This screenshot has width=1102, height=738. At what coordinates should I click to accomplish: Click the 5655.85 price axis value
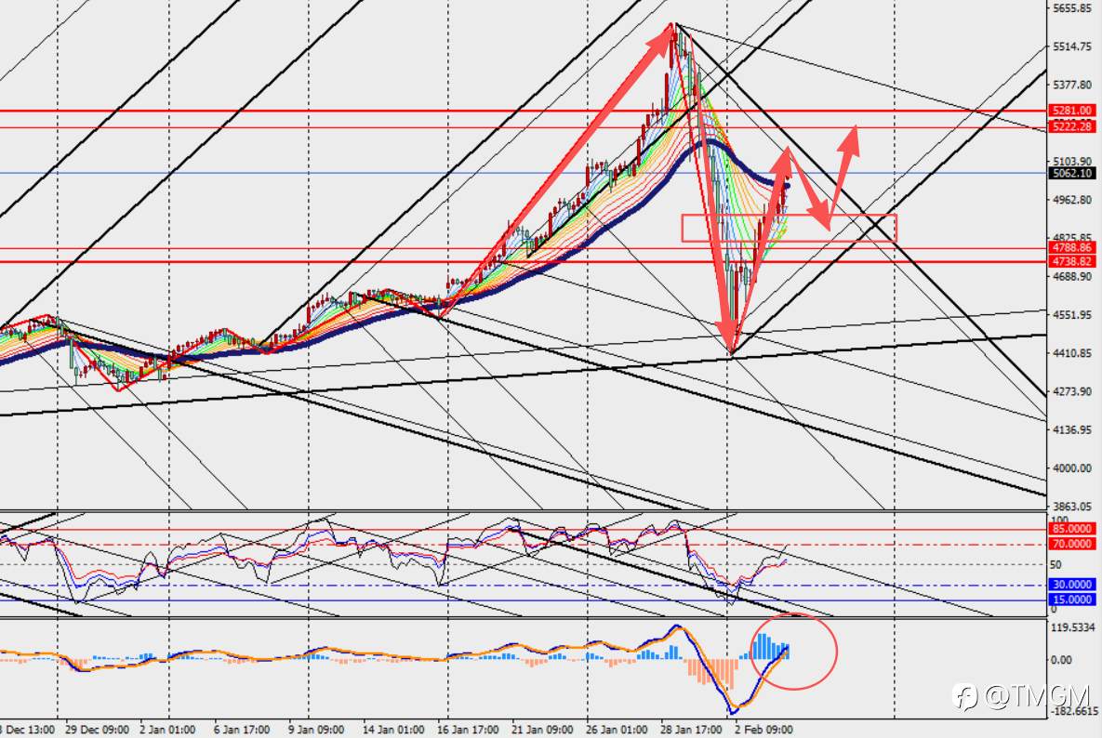[1072, 8]
